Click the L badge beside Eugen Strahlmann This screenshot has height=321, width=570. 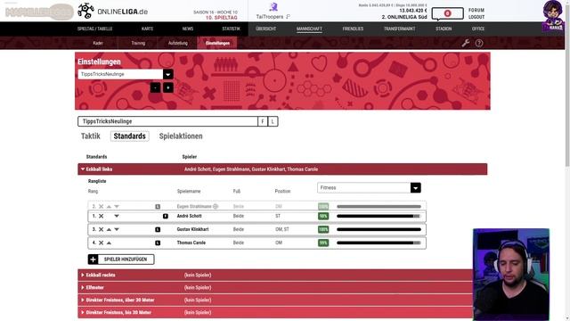158,206
